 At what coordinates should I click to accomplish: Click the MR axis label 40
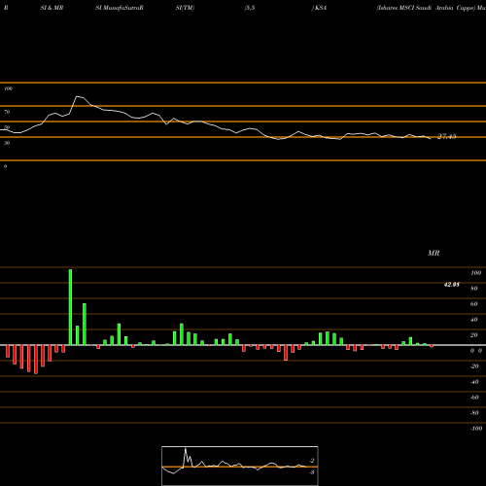coord(474,320)
